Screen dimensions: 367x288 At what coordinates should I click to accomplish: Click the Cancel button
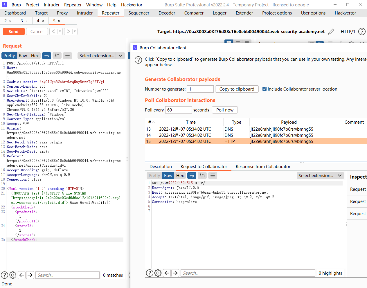pyautogui.click(x=37, y=32)
